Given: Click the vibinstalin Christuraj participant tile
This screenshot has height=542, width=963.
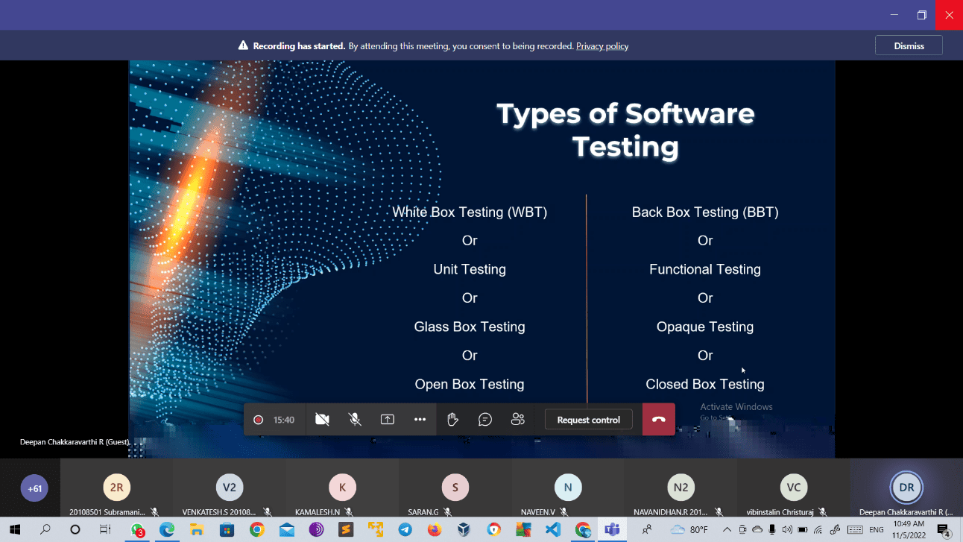Looking at the screenshot, I should click(x=793, y=489).
